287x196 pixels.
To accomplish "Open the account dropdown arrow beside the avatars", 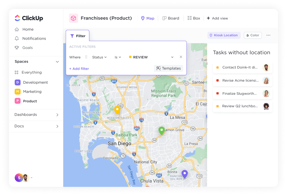I will pyautogui.click(x=32, y=178).
